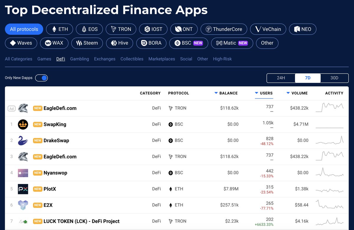Click the NEW badge beside PlotX
Image resolution: width=354 pixels, height=230 pixels.
pyautogui.click(x=38, y=189)
